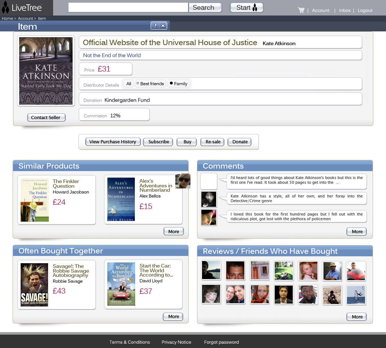This screenshot has width=386, height=348.
Task: Click View Purchase History button
Action: 113,142
